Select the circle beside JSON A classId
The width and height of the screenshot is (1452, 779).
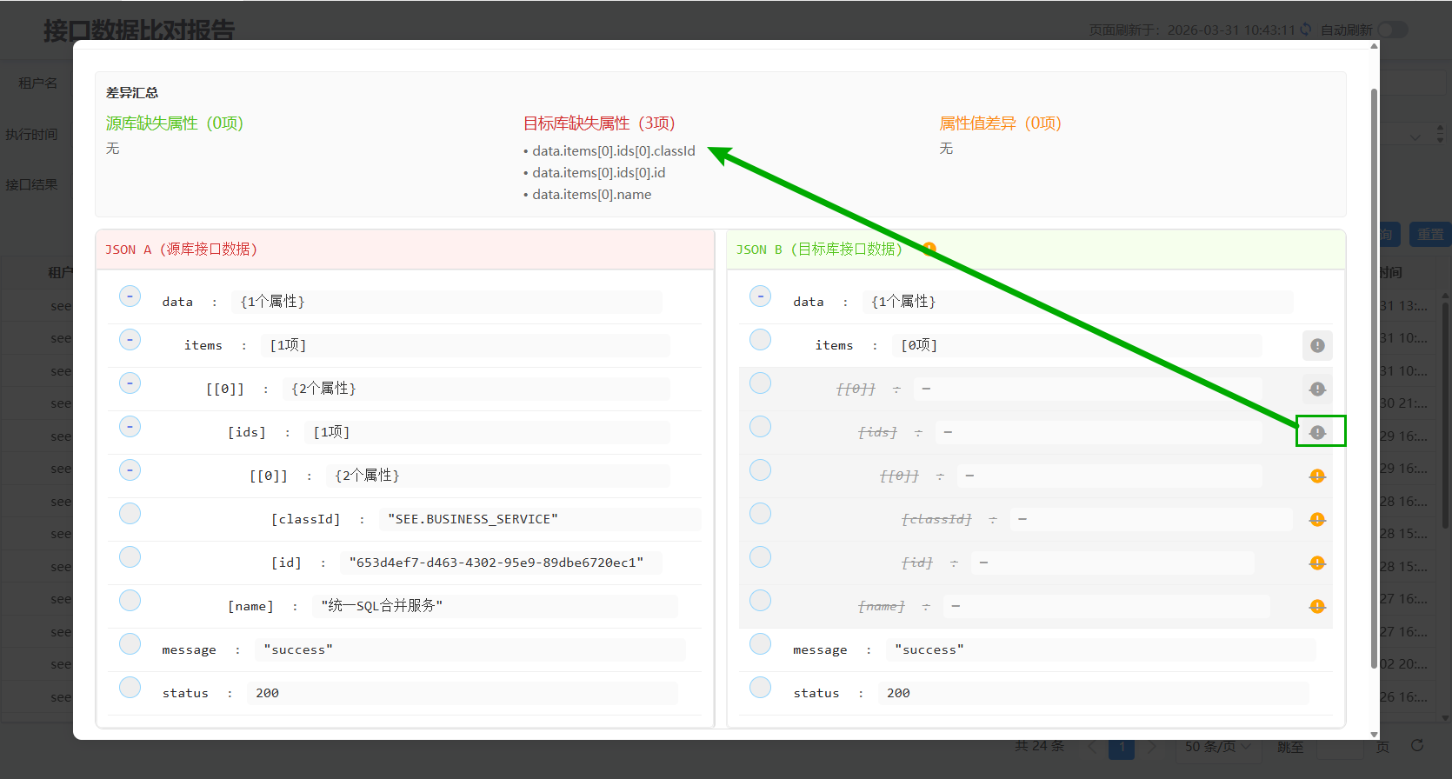130,513
